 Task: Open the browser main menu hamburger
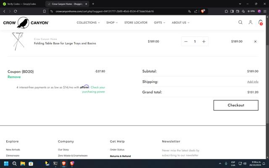point(265,11)
